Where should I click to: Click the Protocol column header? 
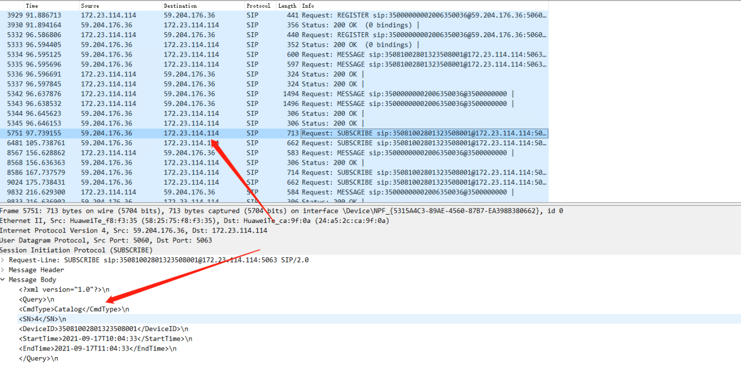tap(258, 6)
